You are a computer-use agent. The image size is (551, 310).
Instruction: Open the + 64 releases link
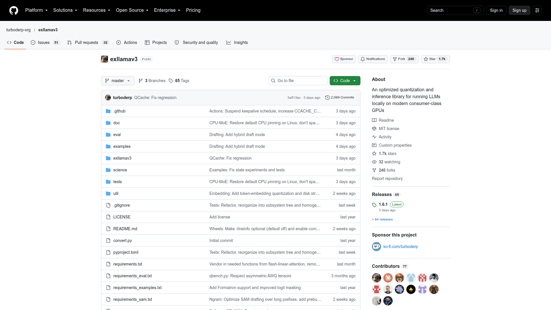(x=382, y=219)
